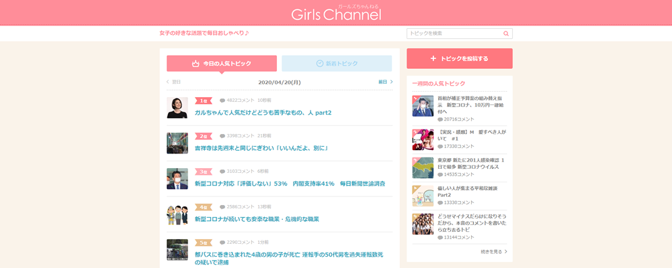Click the 一週間の人気トピック heading
672x268 pixels.
click(x=438, y=83)
